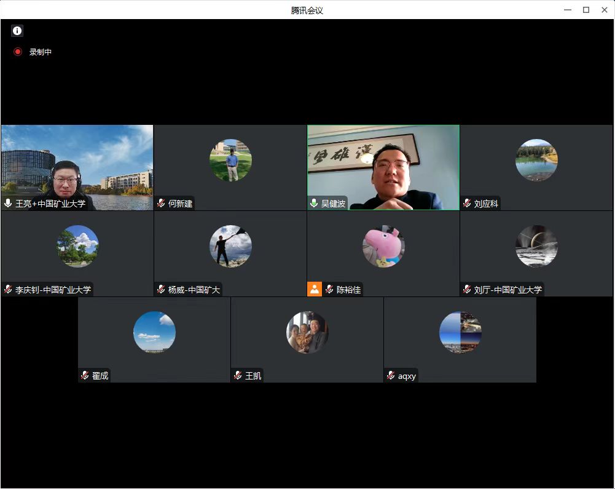
Task: Click the muted mic icon beside aqxy
Action: (391, 375)
